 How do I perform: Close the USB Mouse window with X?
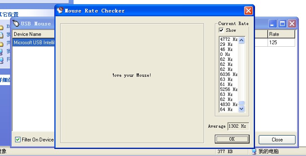[292, 24]
